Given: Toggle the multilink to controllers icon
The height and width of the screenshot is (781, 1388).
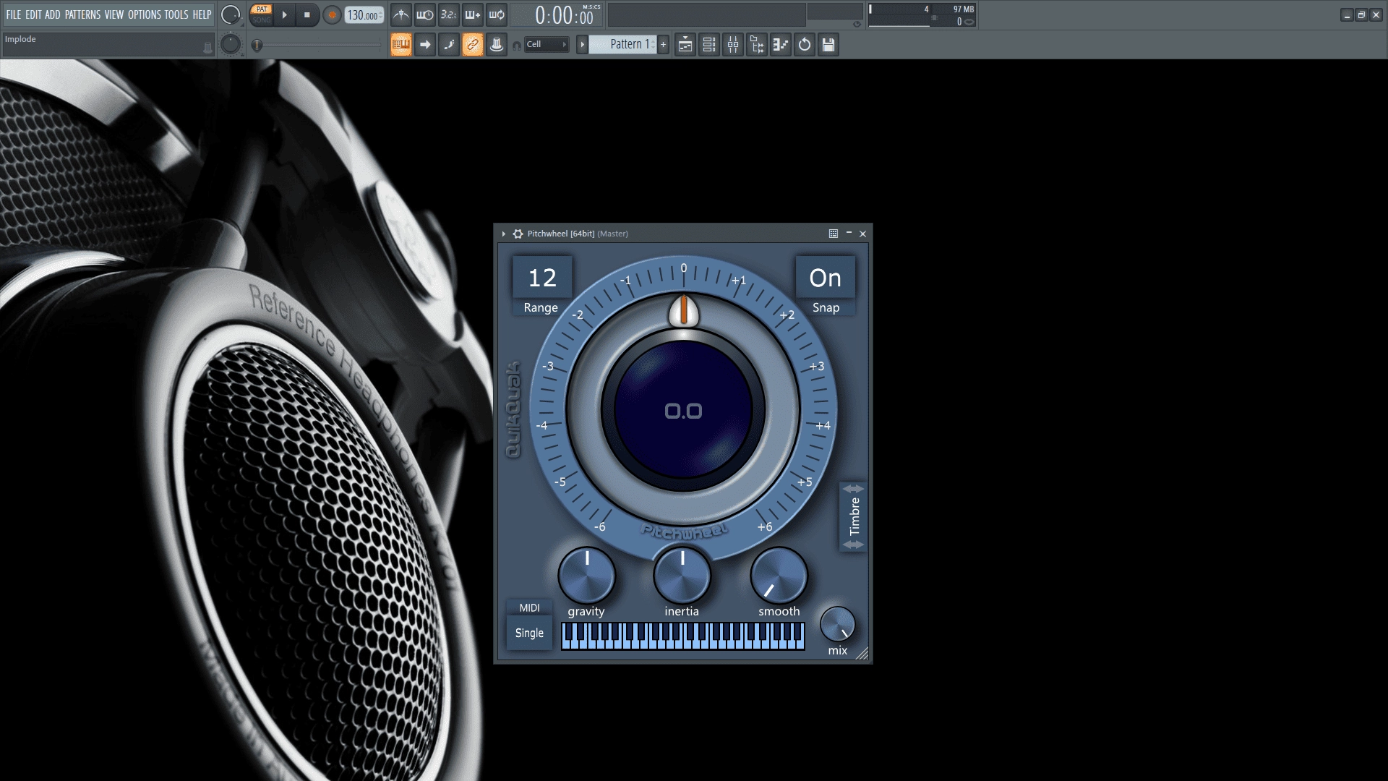Looking at the screenshot, I should tap(473, 45).
